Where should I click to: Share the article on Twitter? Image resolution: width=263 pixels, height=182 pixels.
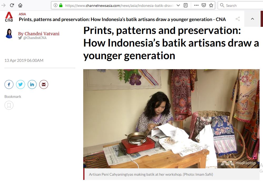click(21, 84)
